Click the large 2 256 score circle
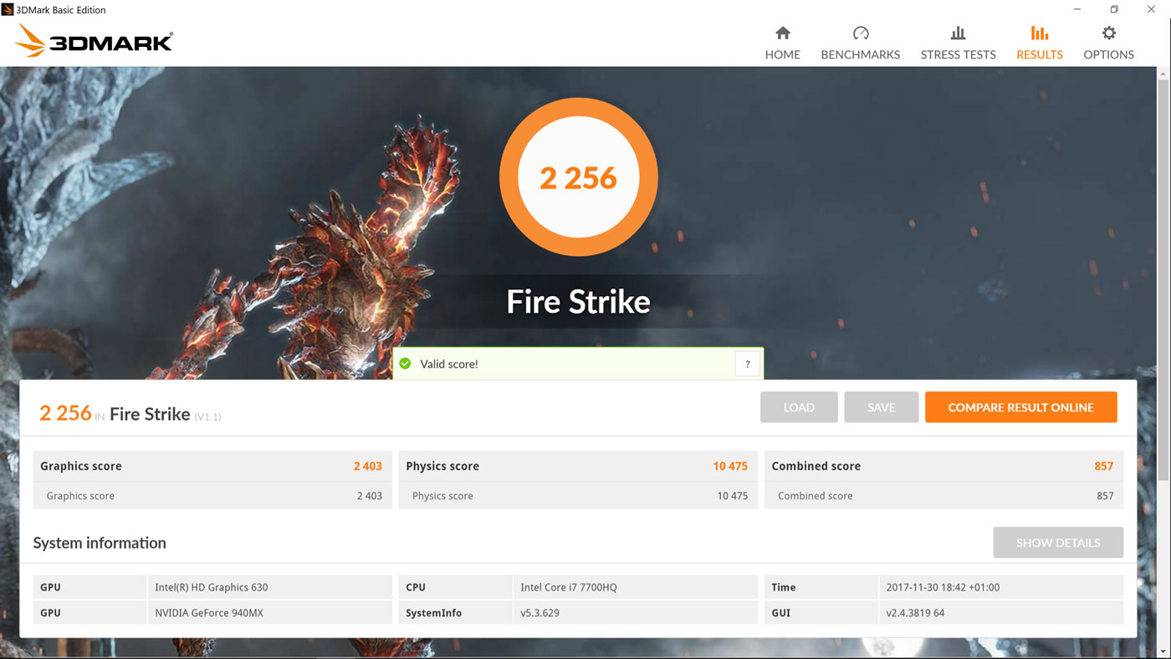This screenshot has width=1171, height=659. [579, 177]
